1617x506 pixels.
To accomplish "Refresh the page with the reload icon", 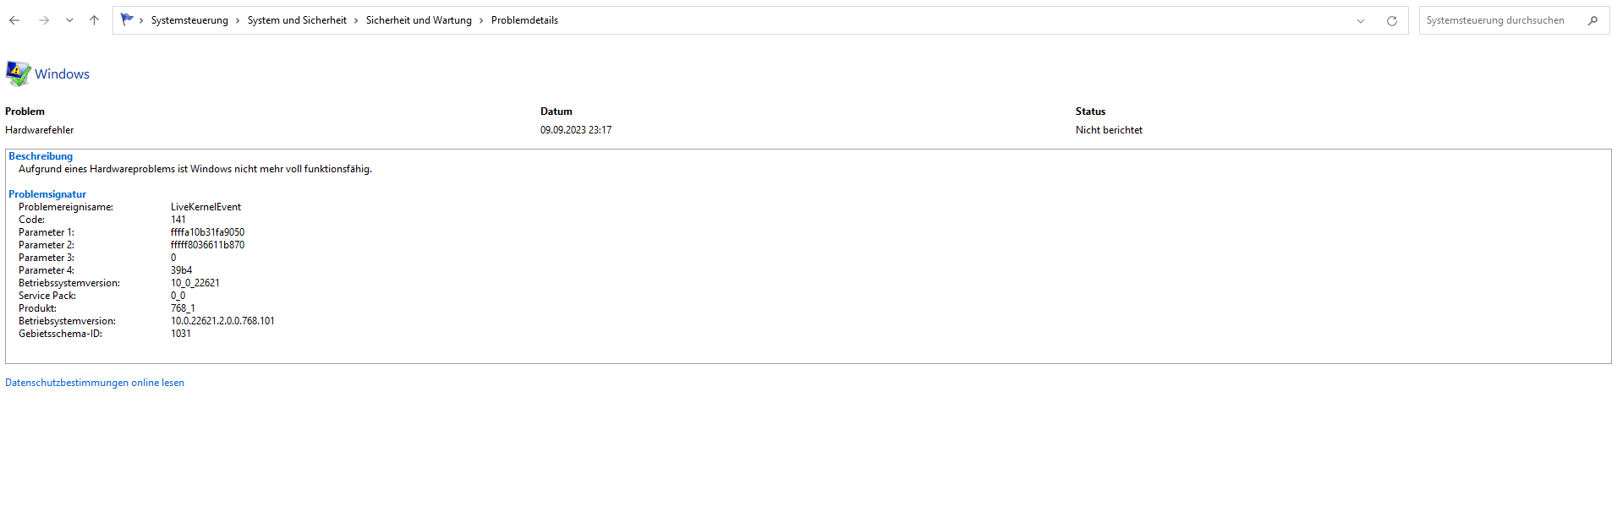I will coord(1392,21).
